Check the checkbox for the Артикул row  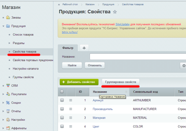(x=62, y=100)
